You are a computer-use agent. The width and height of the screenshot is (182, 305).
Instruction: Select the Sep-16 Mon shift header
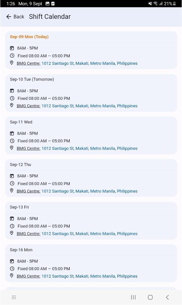(21, 250)
